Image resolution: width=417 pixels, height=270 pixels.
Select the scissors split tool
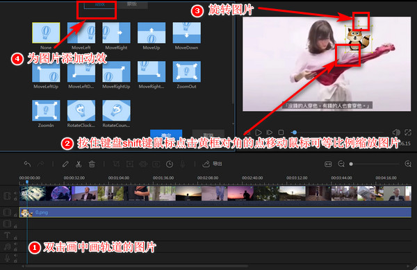tap(79, 164)
